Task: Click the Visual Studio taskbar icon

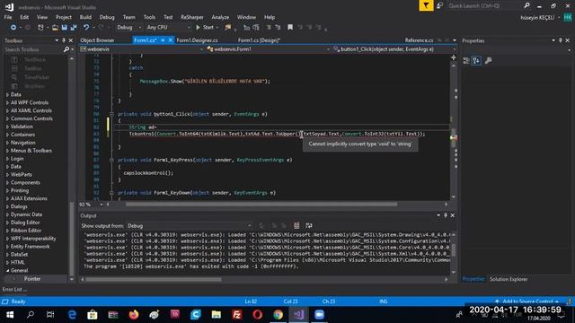Action: (x=299, y=315)
